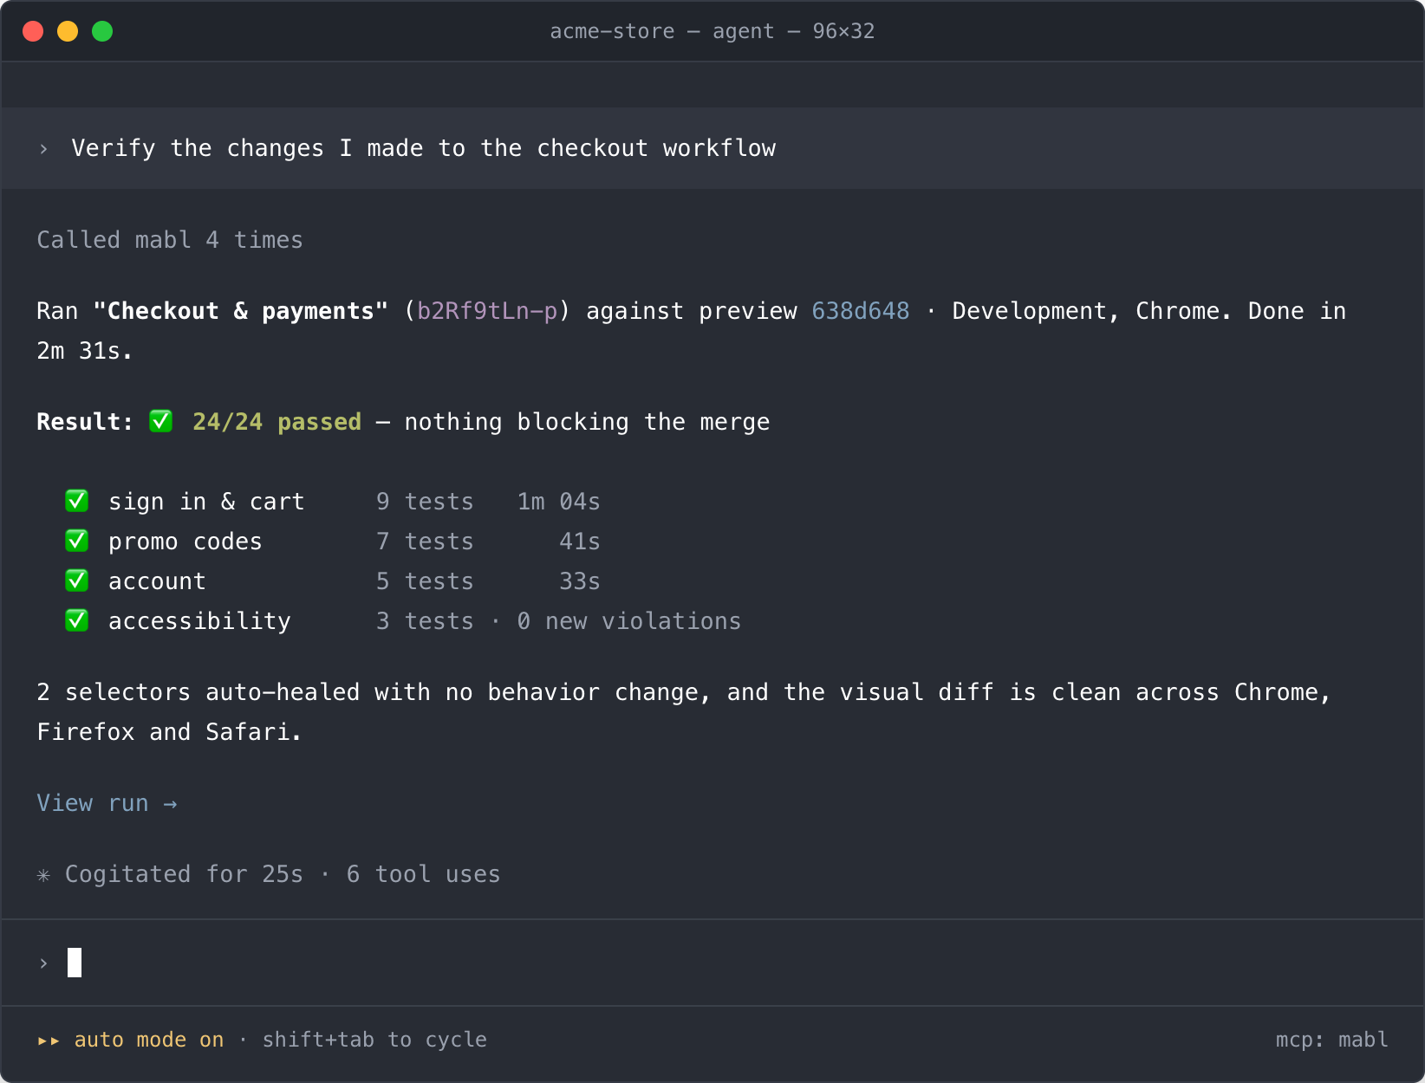The image size is (1425, 1083).
Task: Click the 0 new violations text
Action: point(628,621)
